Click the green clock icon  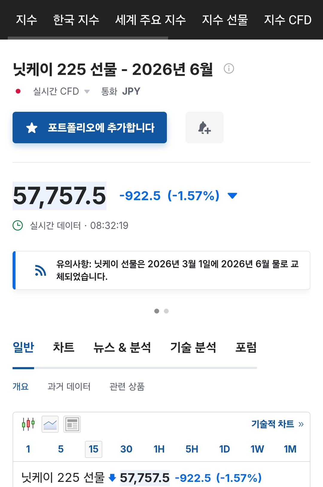(18, 225)
